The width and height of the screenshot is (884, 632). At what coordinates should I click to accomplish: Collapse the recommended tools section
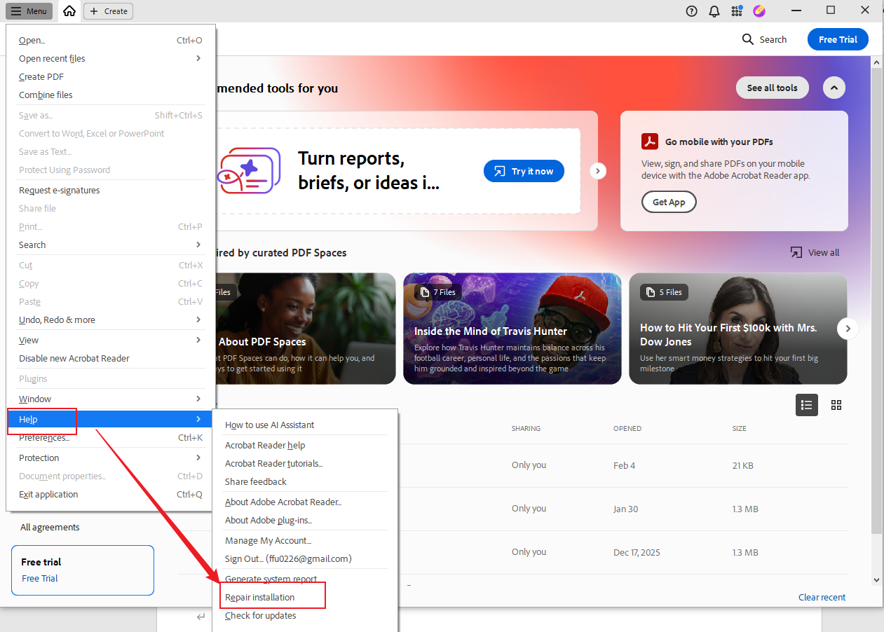(x=834, y=87)
